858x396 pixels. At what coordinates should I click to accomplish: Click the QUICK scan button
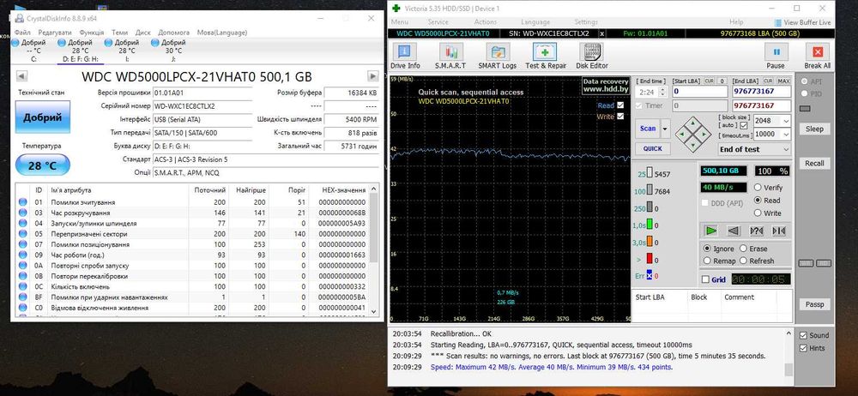(652, 148)
